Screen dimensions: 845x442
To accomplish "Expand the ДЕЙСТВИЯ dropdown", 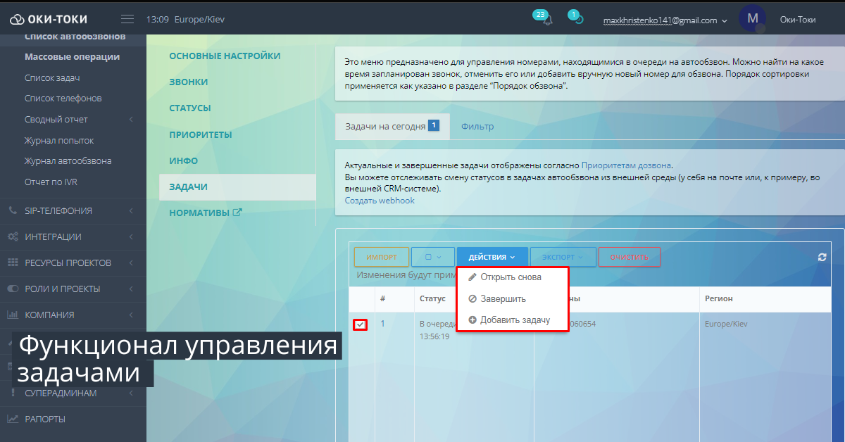I will [492, 256].
